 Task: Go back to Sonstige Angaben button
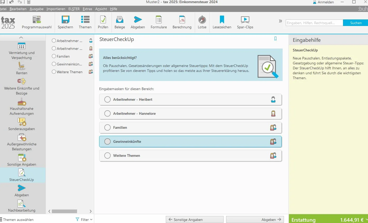click(x=195, y=220)
